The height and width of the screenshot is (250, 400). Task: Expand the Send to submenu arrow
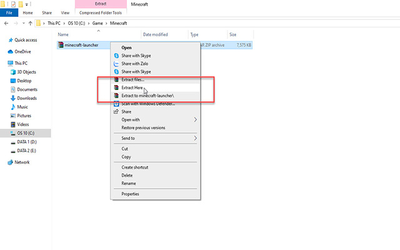pos(195,138)
